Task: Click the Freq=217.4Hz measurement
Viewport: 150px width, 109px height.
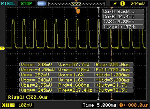Action: 75,90
